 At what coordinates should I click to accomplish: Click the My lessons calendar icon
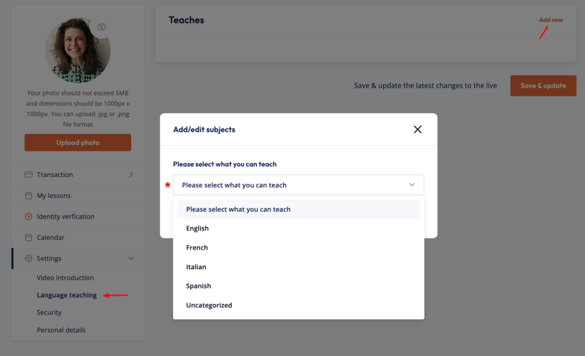tap(29, 196)
